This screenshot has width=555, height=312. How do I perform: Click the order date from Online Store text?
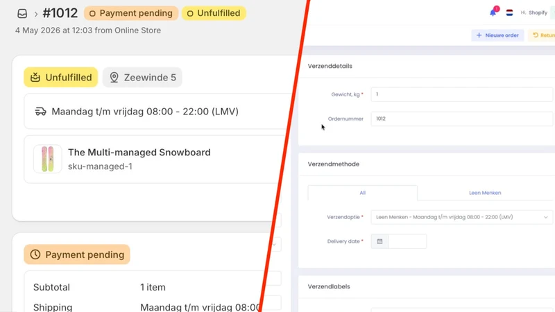click(88, 31)
